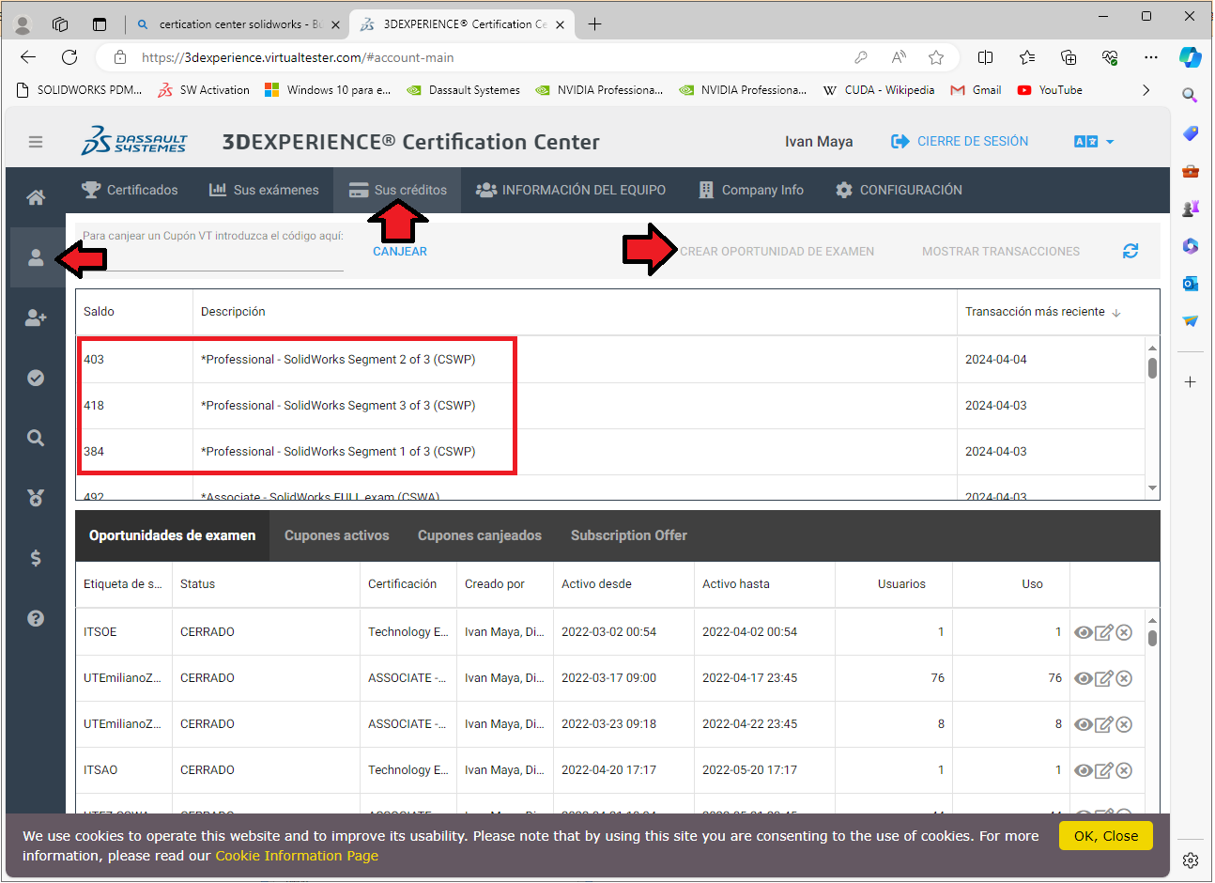The image size is (1215, 883).
Task: Click the CANJEAR button
Action: [400, 252]
